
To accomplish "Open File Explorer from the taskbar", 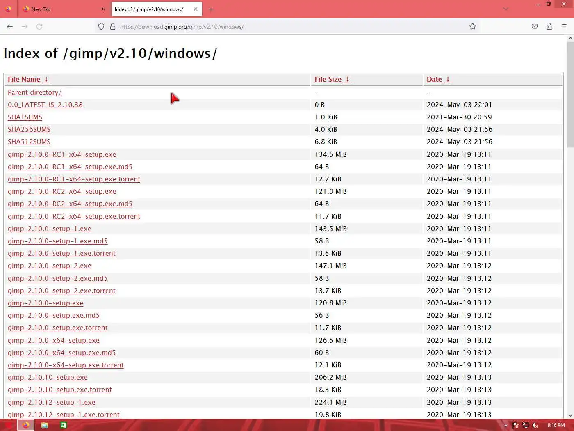I will point(44,425).
